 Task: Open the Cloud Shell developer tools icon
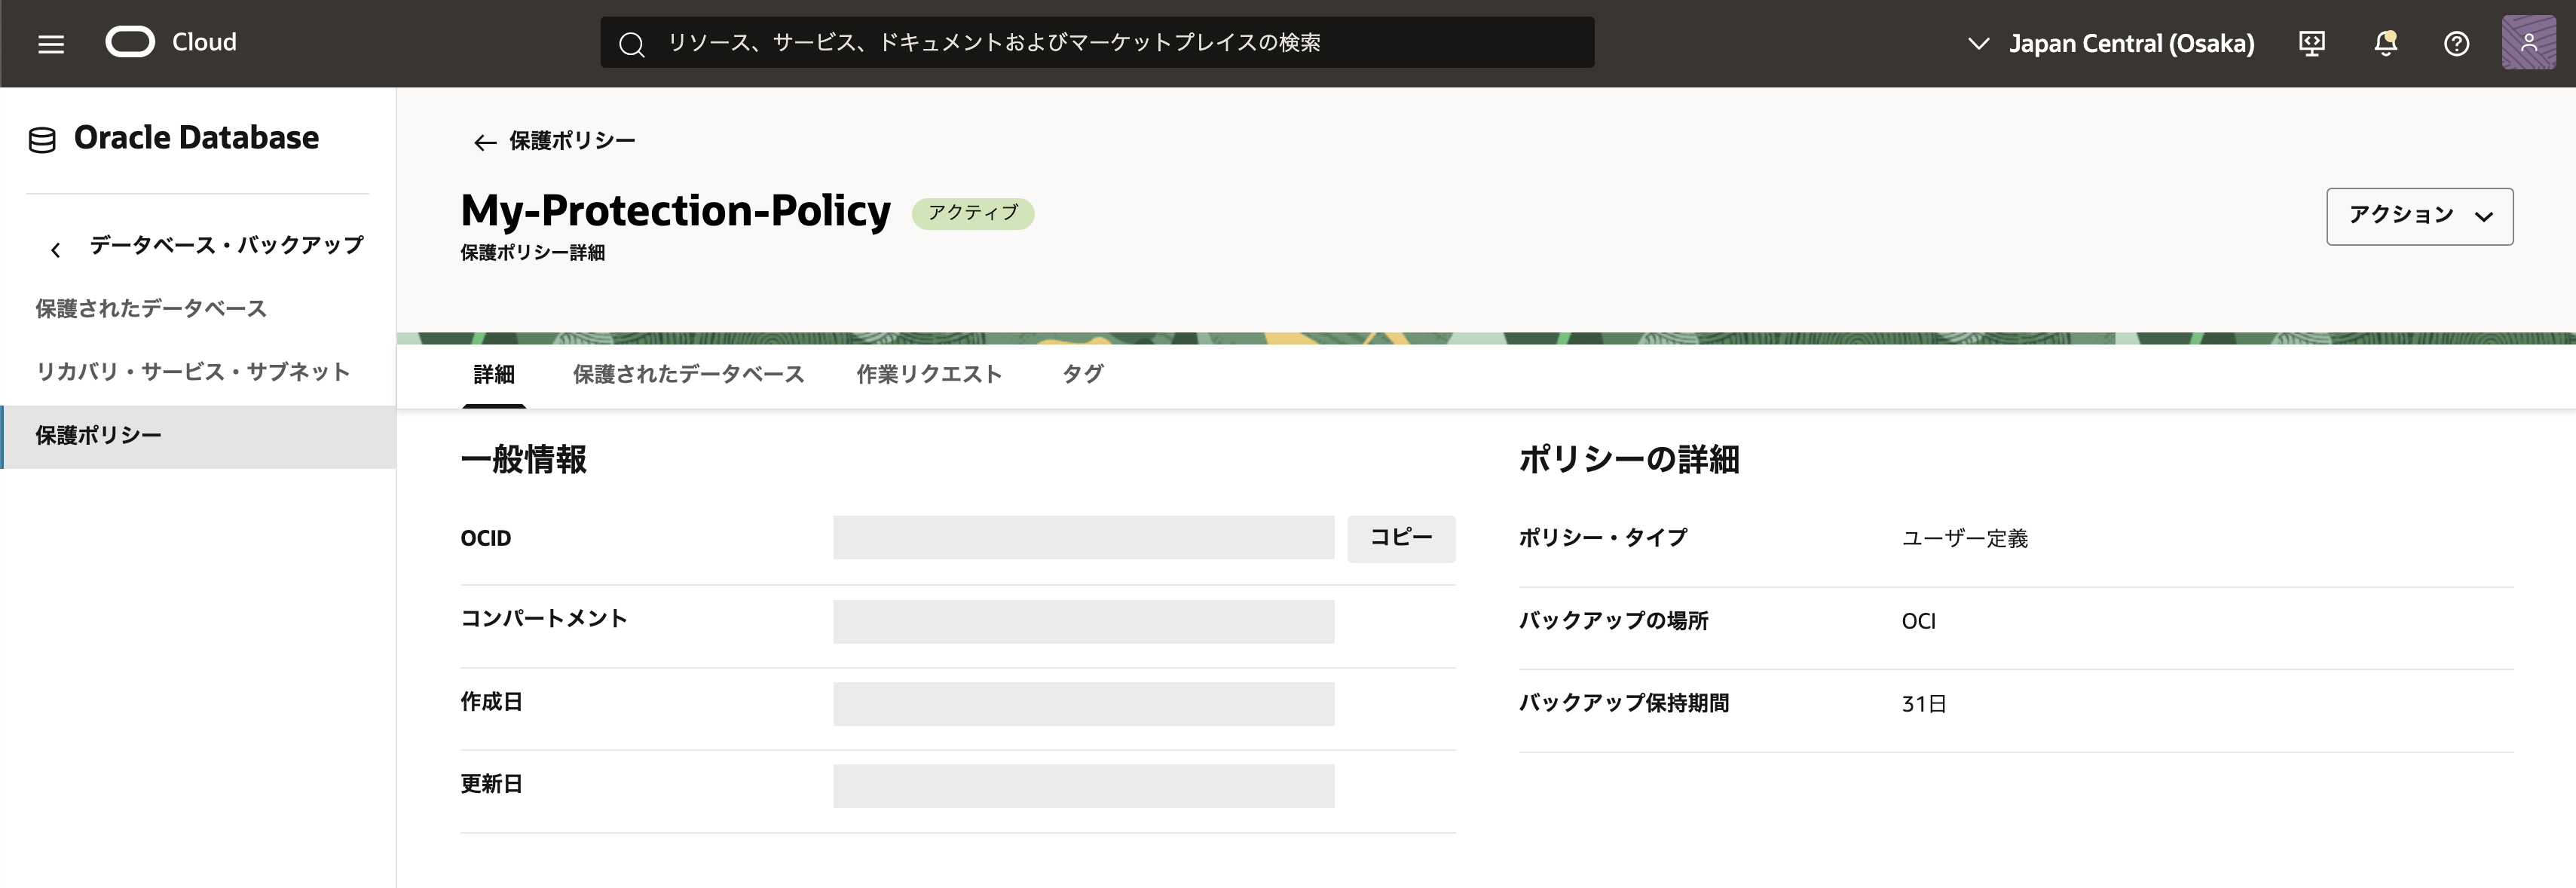tap(2311, 43)
